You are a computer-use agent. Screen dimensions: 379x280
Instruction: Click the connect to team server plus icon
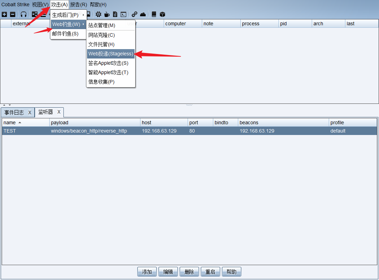tap(5, 15)
